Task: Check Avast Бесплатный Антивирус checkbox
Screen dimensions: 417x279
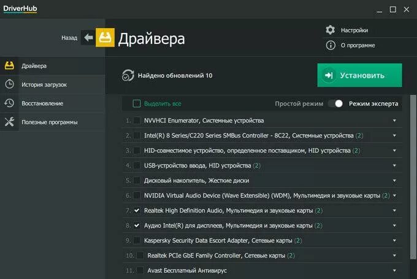Action: [x=140, y=270]
